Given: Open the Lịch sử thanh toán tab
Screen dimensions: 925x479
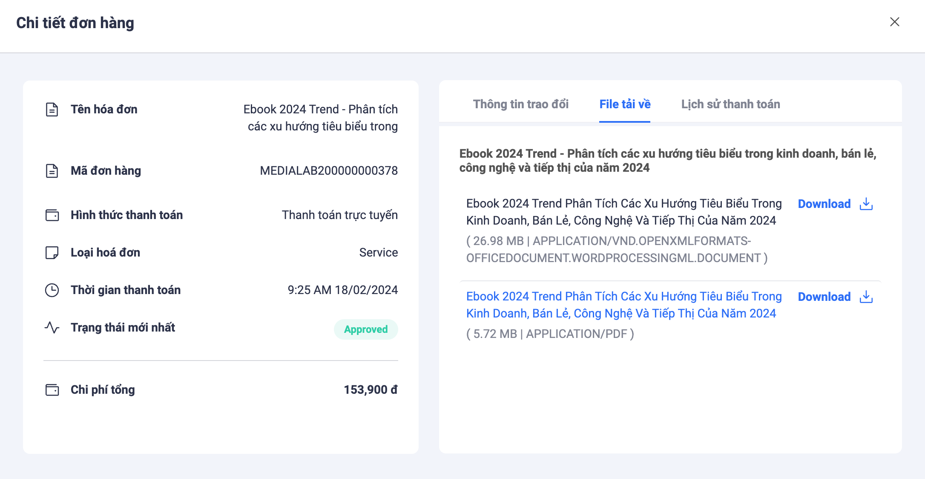Looking at the screenshot, I should click(x=730, y=104).
